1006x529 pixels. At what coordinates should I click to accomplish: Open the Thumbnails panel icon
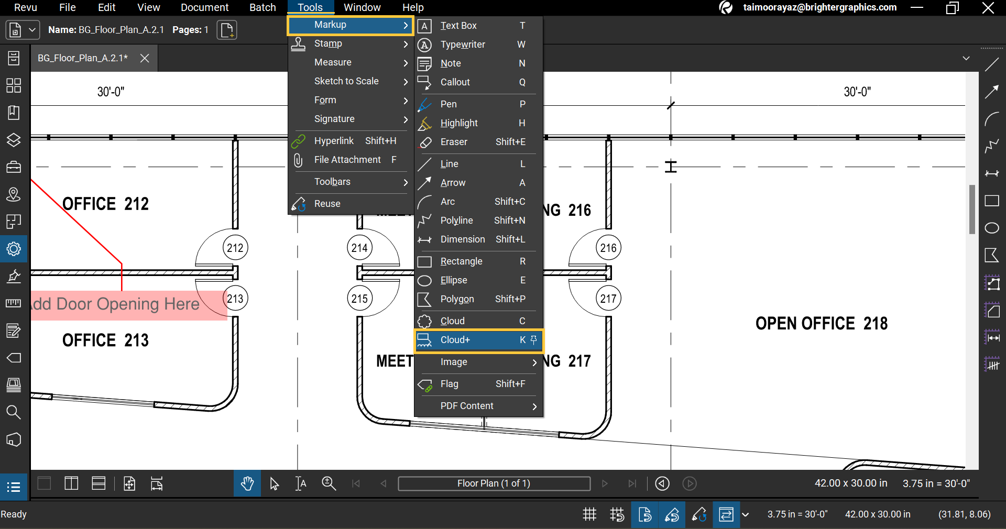[14, 85]
